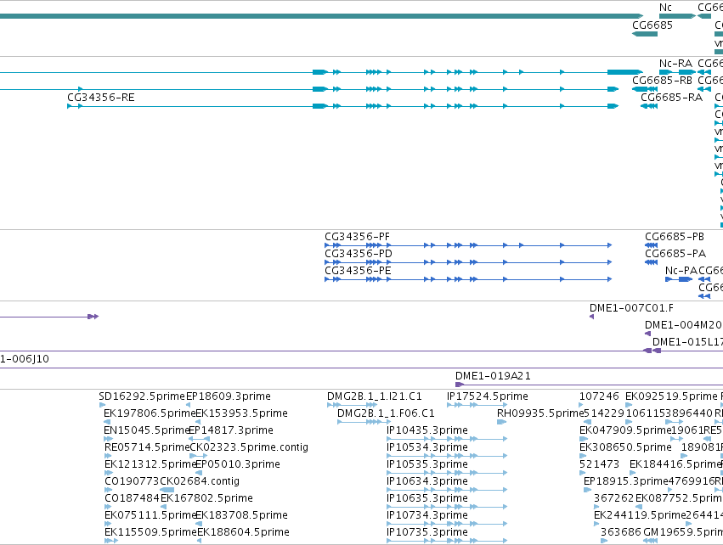Screen dimensions: 723x545
Task: Select the EK121312.5prime EST label
Action: tap(151, 464)
